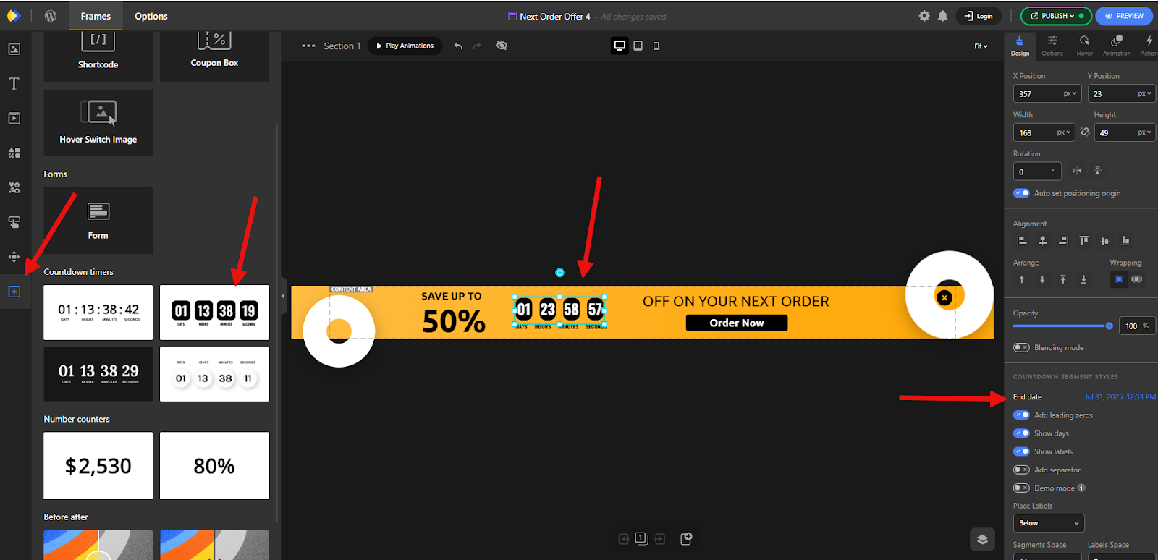Switch to mobile device view
Screen dimensions: 1158x560
656,46
